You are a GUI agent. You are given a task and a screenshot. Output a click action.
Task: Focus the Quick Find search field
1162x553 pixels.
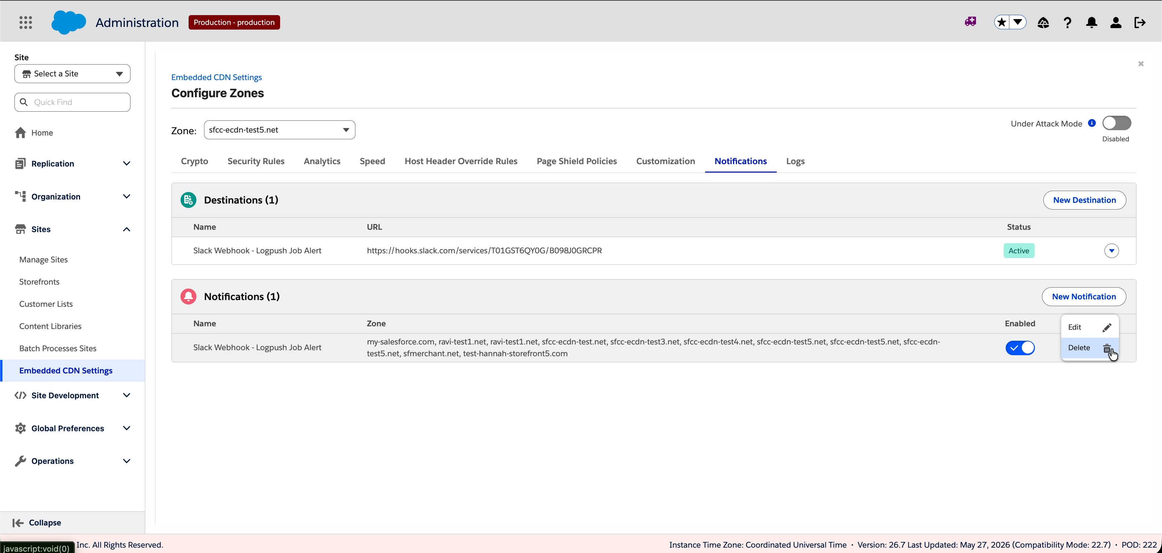(72, 102)
